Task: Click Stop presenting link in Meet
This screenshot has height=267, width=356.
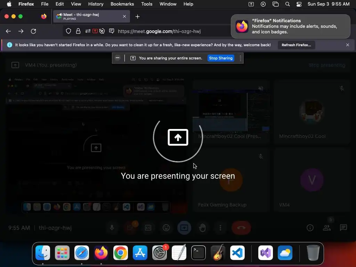Action: 327,65
